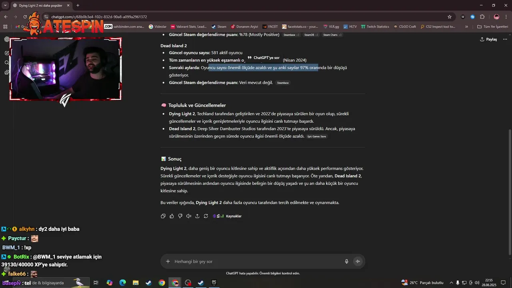Screen dimensions: 512x288
Task: Click the 'Sonuç' heading text
Action: point(175,159)
